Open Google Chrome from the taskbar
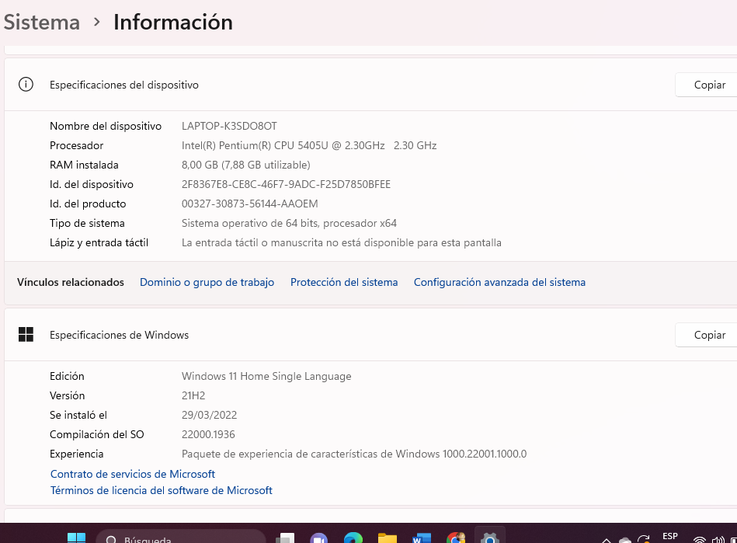 coord(456,538)
